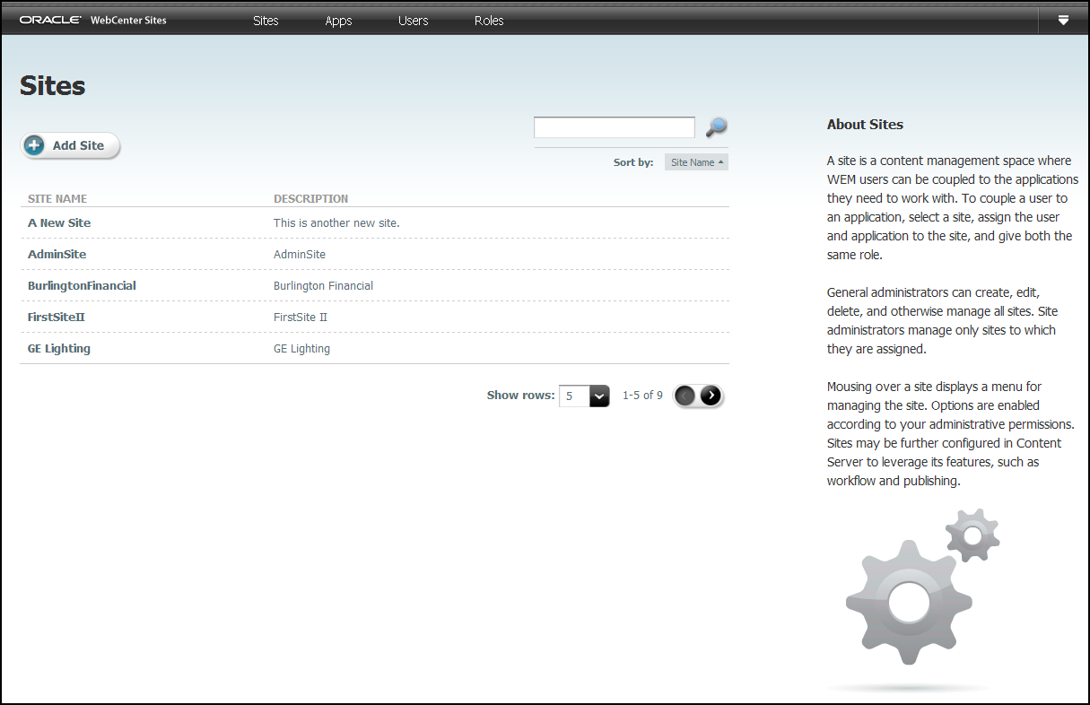Open the top-right downward arrow menu
Screen dimensions: 1090x705
[x=1063, y=21]
